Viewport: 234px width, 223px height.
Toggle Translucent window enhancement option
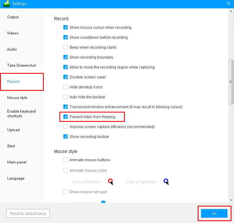click(x=66, y=107)
